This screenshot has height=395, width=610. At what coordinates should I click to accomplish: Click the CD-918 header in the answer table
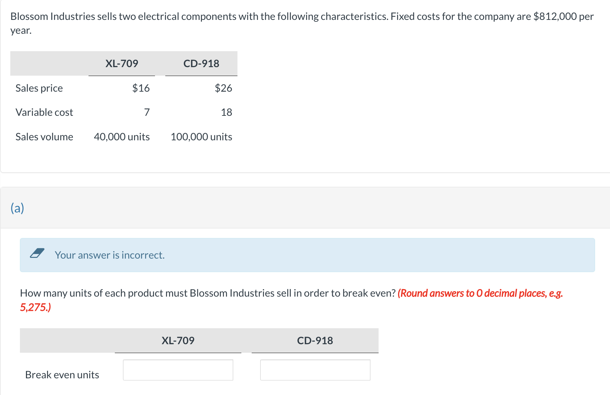click(x=315, y=341)
